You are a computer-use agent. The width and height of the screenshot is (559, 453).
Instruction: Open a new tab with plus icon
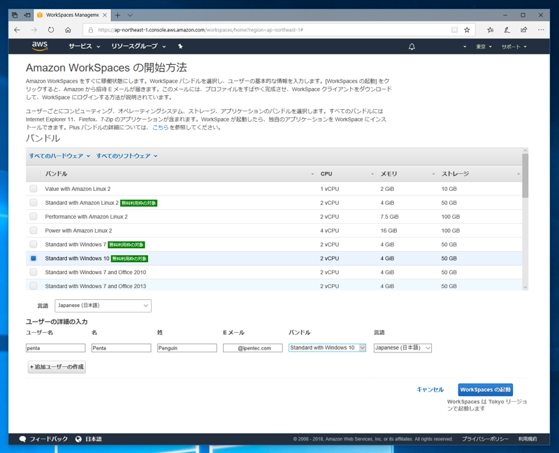coord(117,15)
